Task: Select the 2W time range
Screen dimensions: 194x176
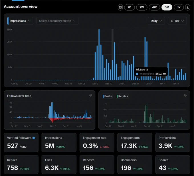Action: coord(142,7)
